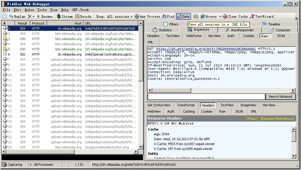Click toolbar overflow arrow at right edge
301x170 pixels.
(x=296, y=18)
